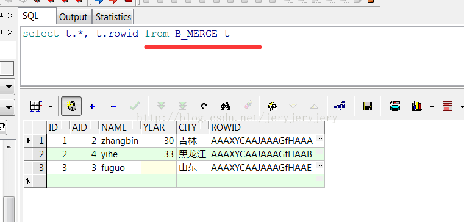Click the green checkmark post changes icon
464x222 pixels.
(135, 106)
